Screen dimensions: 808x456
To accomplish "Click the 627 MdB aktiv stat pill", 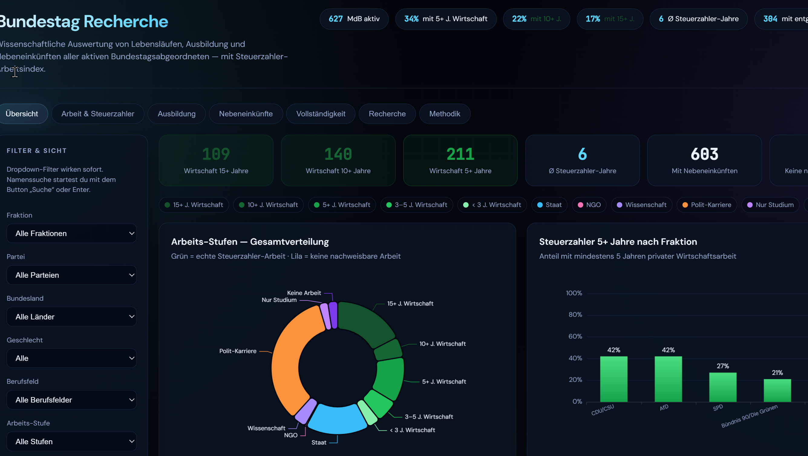I will (354, 19).
